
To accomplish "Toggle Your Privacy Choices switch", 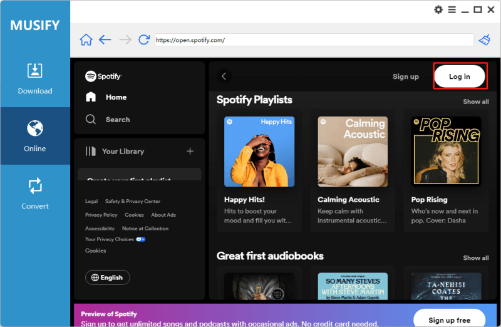I will click(140, 239).
